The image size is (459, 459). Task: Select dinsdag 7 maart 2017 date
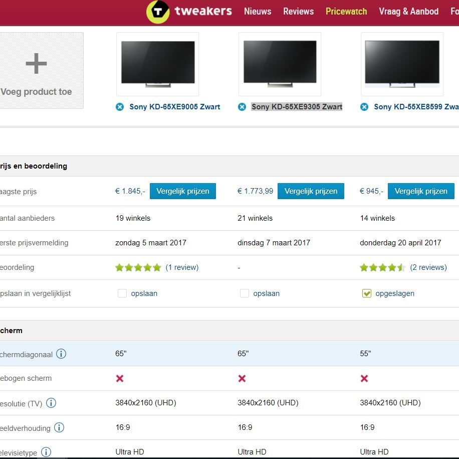tap(274, 243)
